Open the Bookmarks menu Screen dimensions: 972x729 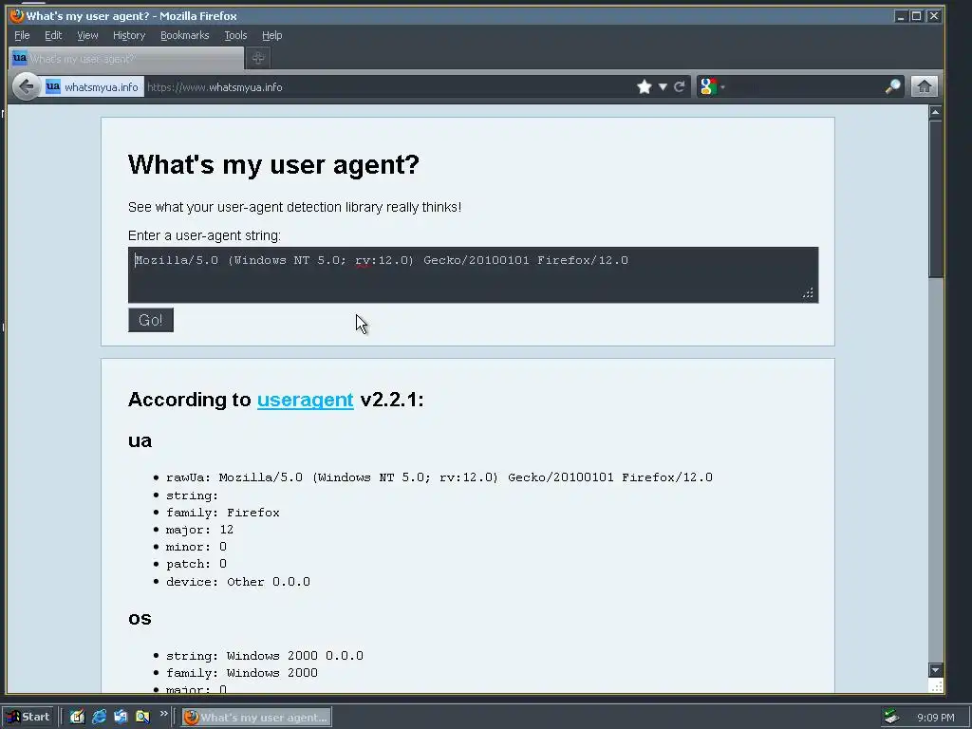(x=185, y=35)
